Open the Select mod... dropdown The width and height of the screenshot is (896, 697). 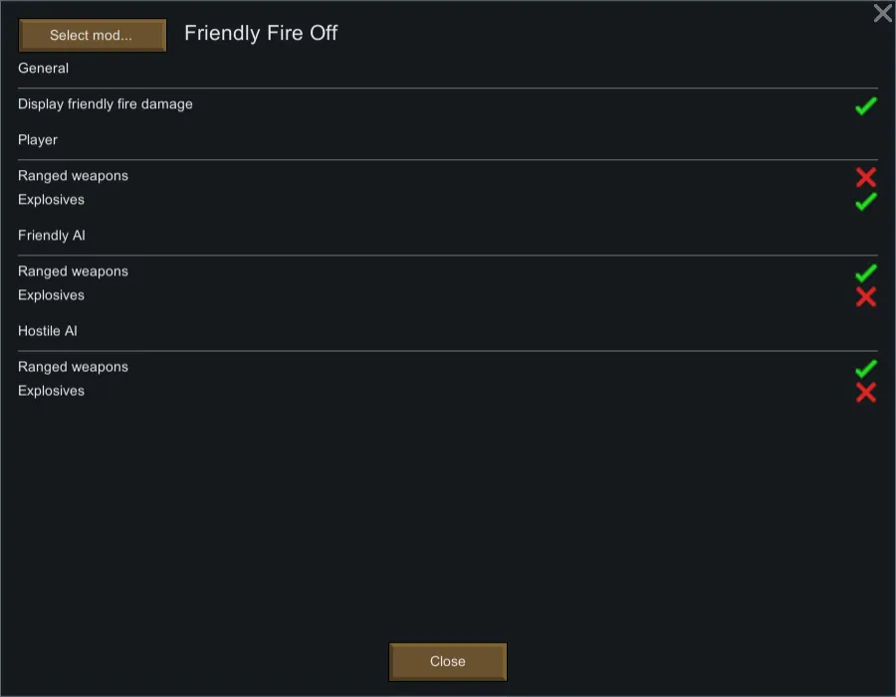tap(92, 35)
